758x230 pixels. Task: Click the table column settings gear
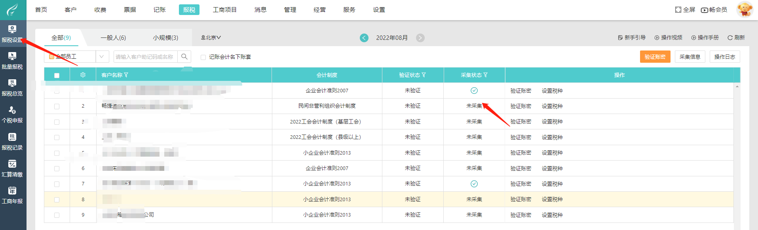point(83,75)
